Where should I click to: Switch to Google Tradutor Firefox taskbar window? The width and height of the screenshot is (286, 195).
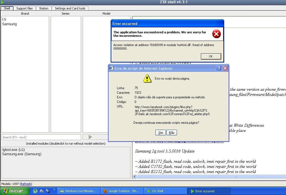coord(122,191)
